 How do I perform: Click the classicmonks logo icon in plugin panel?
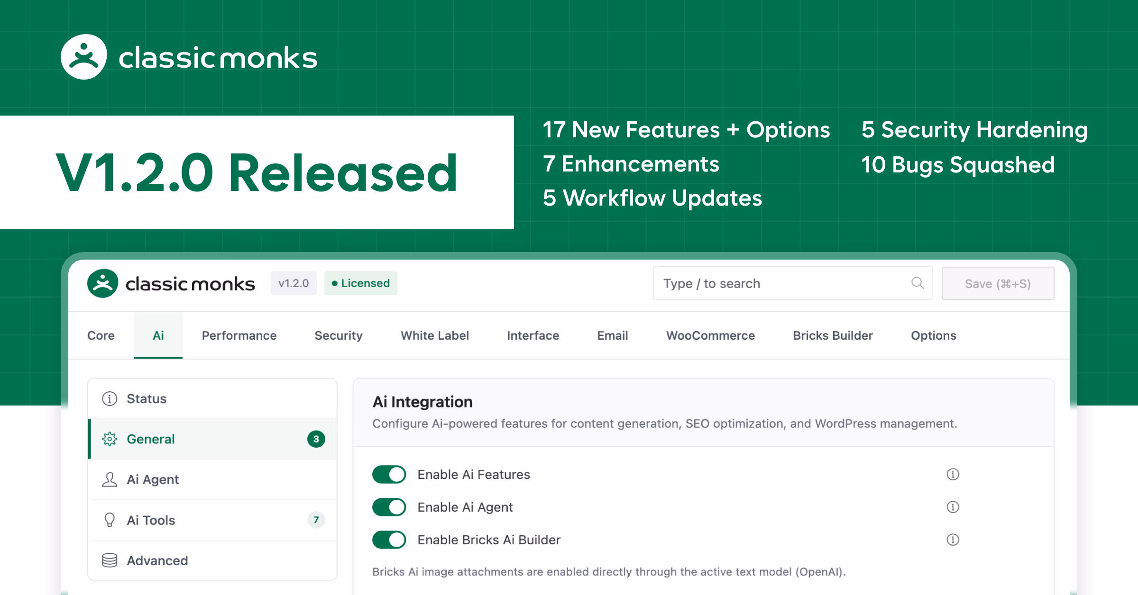point(102,283)
